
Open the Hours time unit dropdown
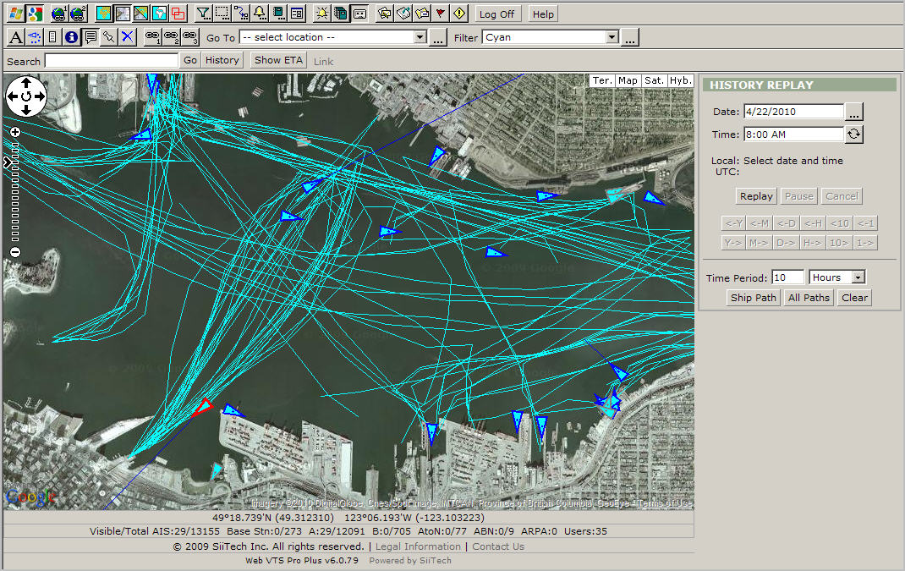click(836, 277)
